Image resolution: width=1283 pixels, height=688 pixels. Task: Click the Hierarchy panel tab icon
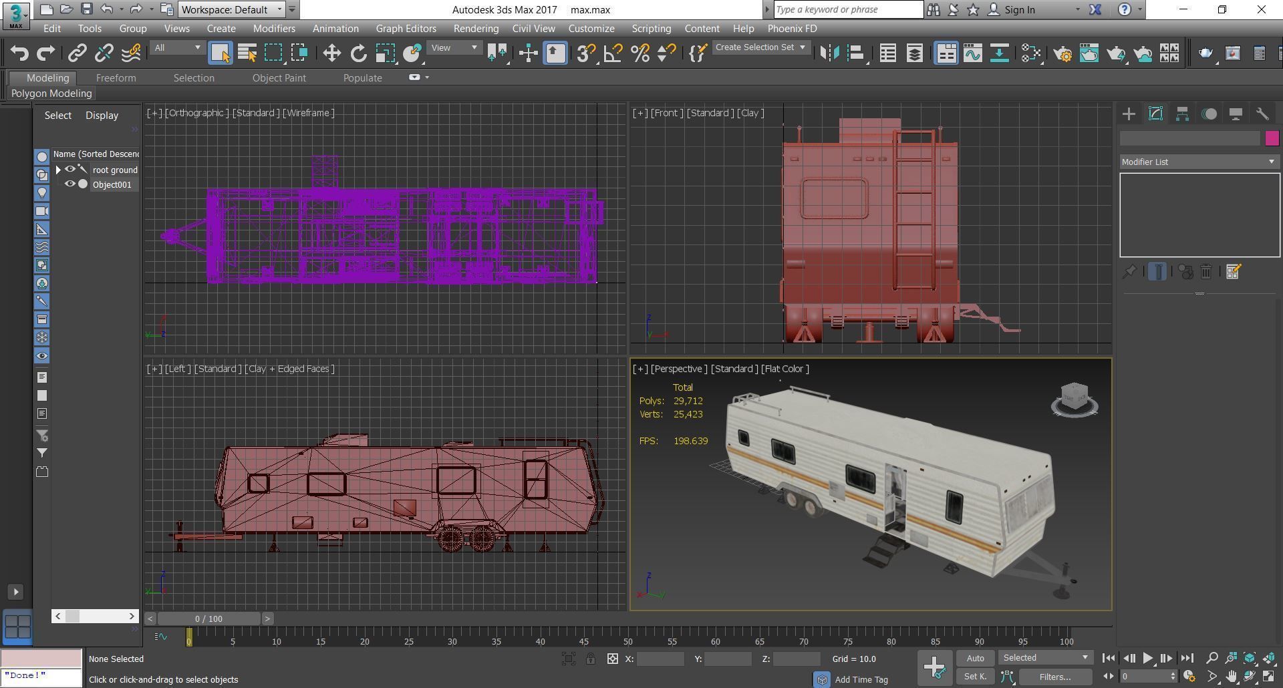pos(1181,114)
